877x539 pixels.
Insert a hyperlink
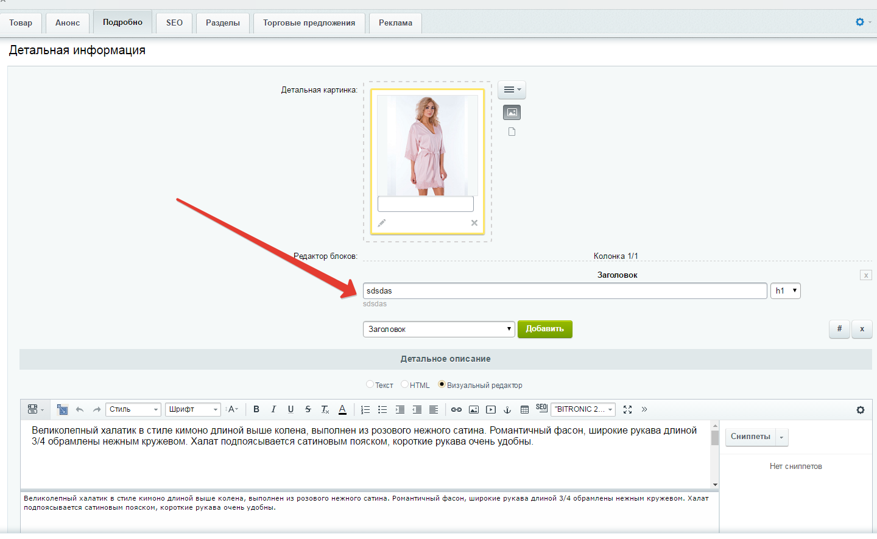[456, 409]
